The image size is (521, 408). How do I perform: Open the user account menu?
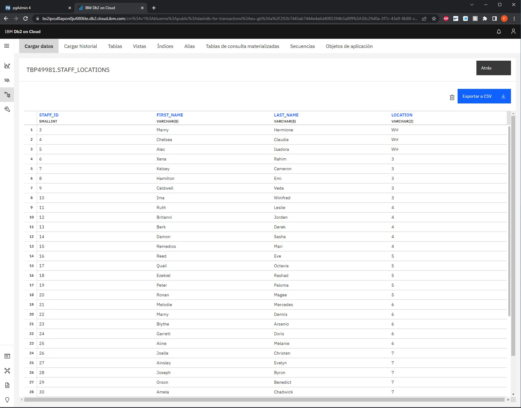(513, 31)
